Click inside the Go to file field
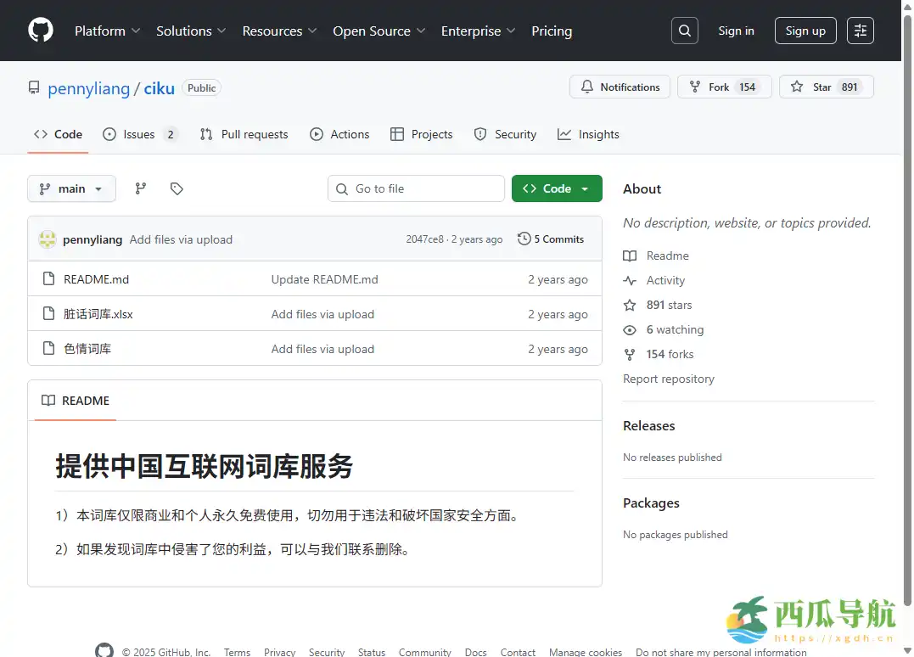 (416, 188)
